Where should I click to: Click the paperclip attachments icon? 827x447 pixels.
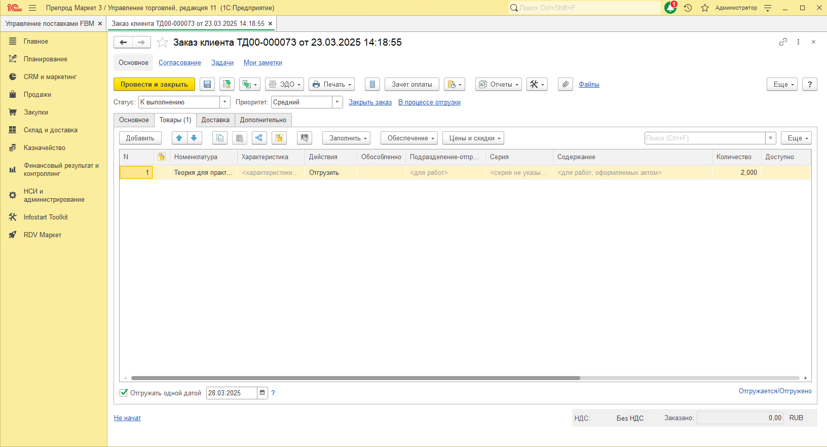point(566,85)
